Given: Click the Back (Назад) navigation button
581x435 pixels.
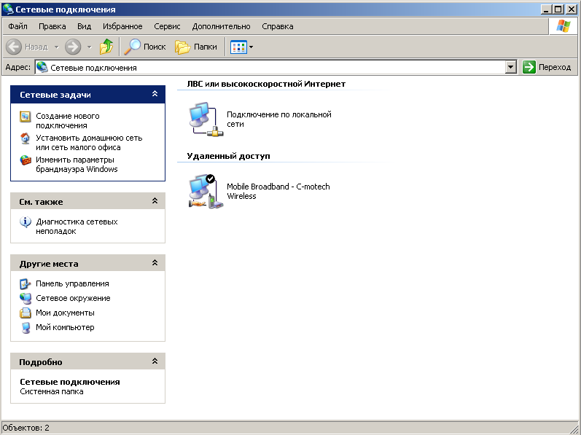Looking at the screenshot, I should 28,47.
